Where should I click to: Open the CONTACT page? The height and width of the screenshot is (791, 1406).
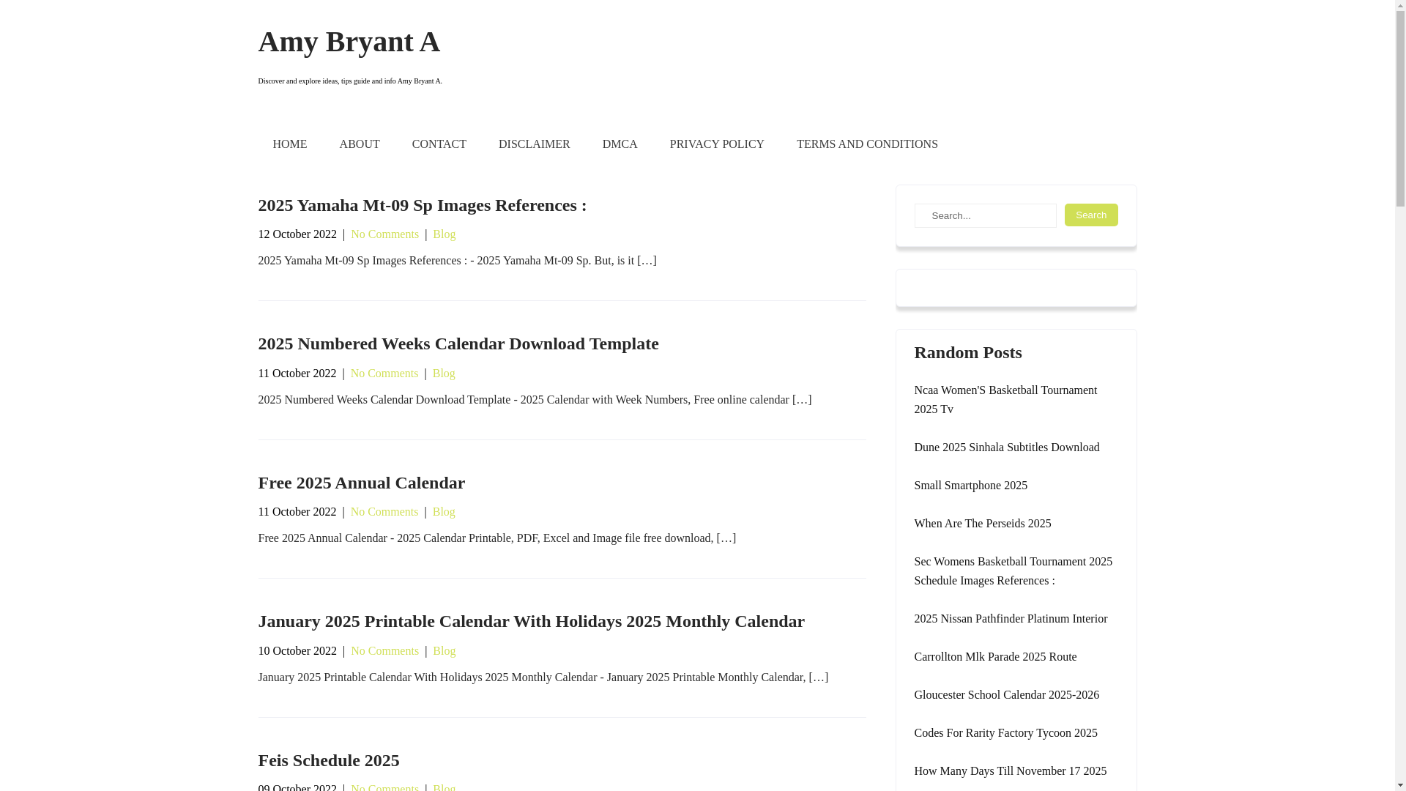point(439,144)
